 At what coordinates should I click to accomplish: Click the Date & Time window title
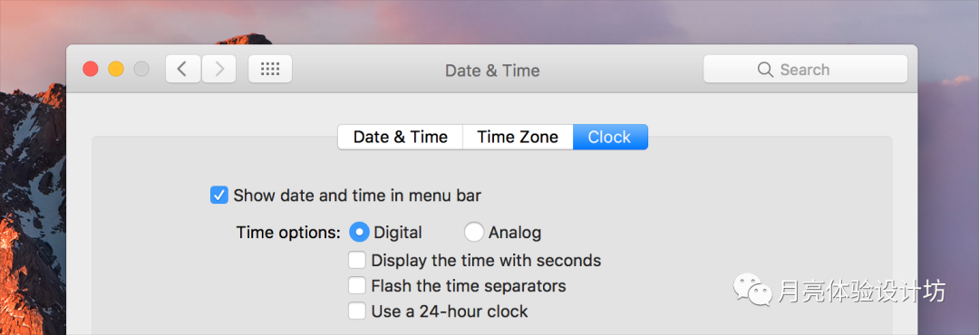click(492, 71)
